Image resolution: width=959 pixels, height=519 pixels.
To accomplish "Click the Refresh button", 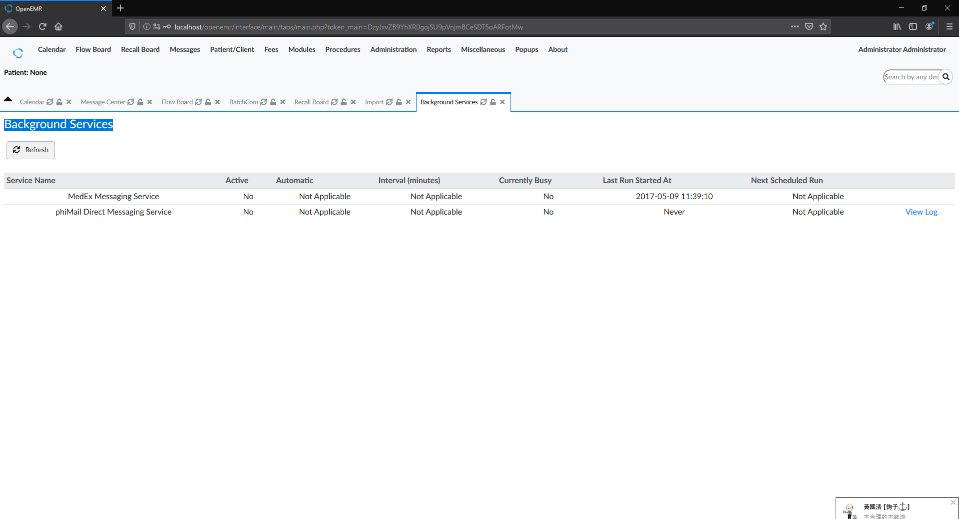I will click(30, 150).
